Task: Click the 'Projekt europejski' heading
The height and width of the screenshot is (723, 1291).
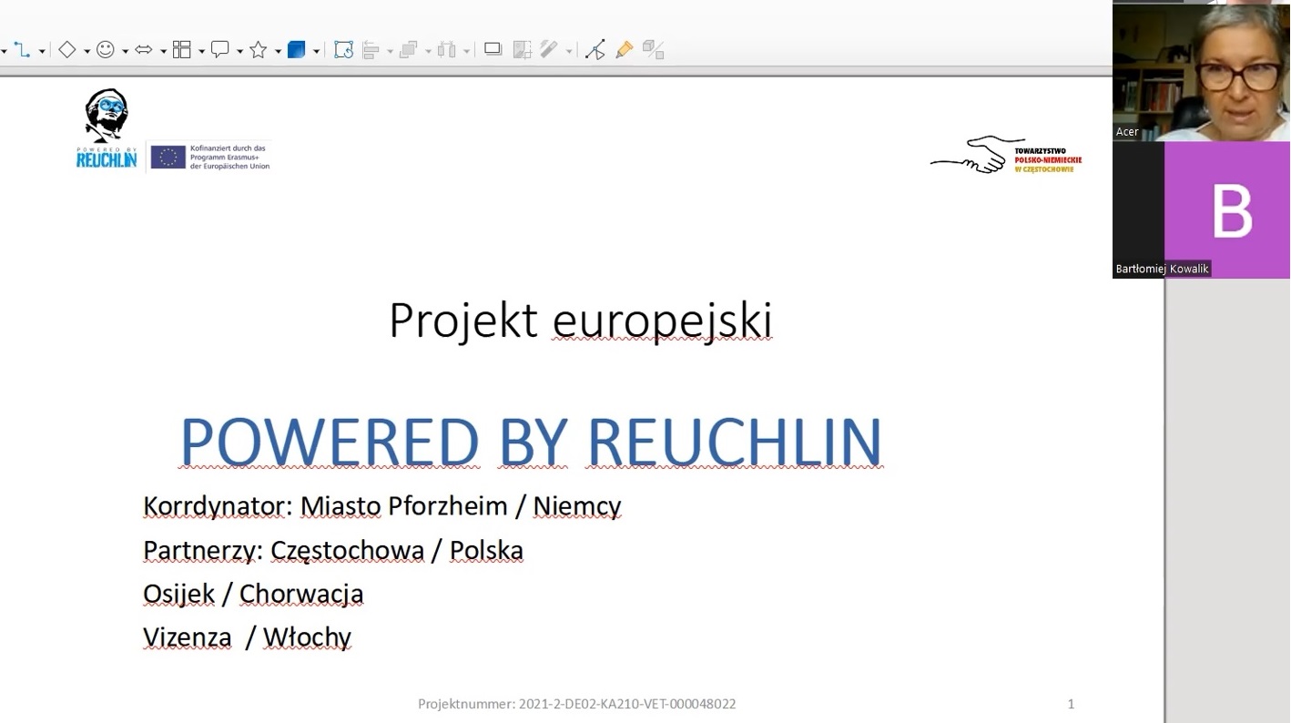Action: tap(580, 321)
